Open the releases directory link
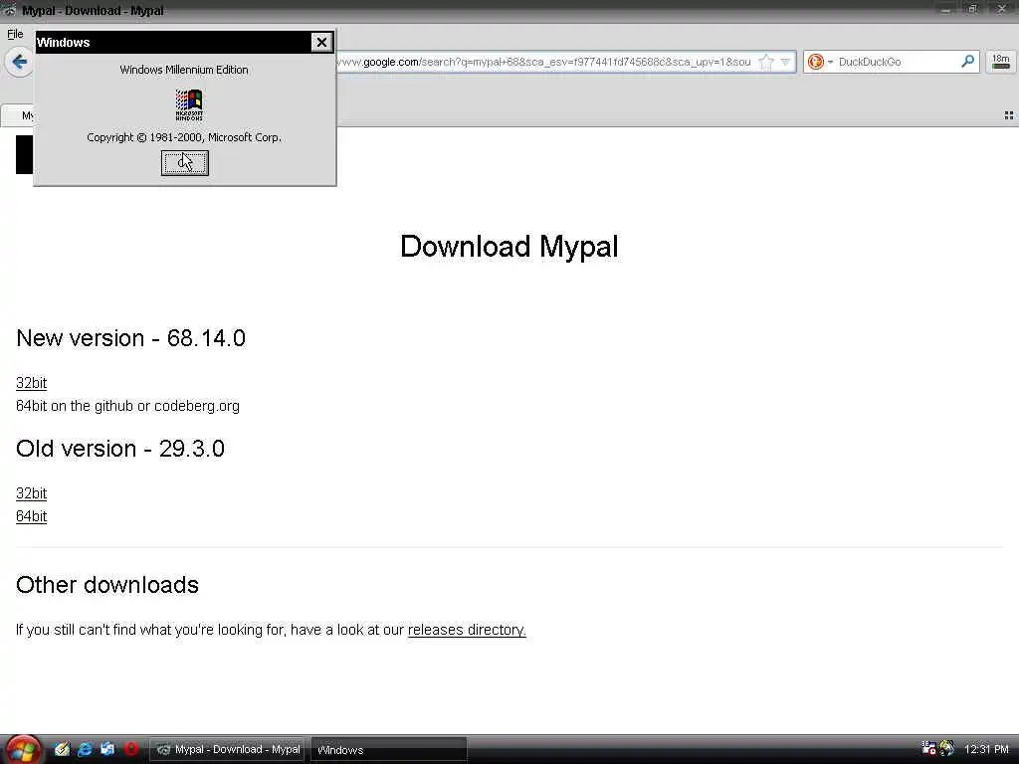This screenshot has height=764, width=1019. point(467,630)
